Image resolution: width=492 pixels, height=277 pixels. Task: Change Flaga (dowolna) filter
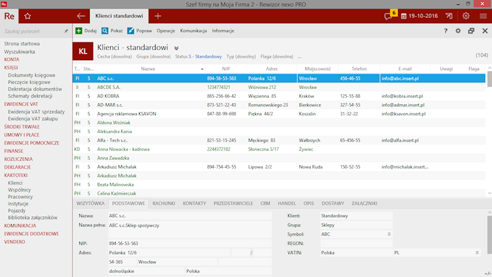click(x=277, y=57)
